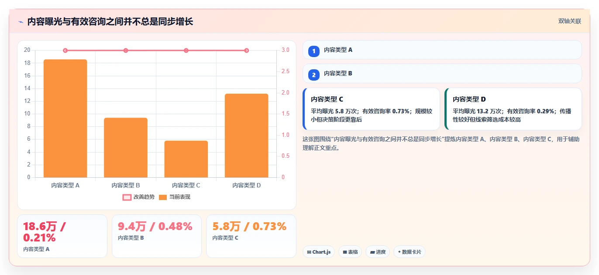599x275 pixels.
Task: Click the 5.8万 / 0.73% stat card
Action: tap(251, 236)
